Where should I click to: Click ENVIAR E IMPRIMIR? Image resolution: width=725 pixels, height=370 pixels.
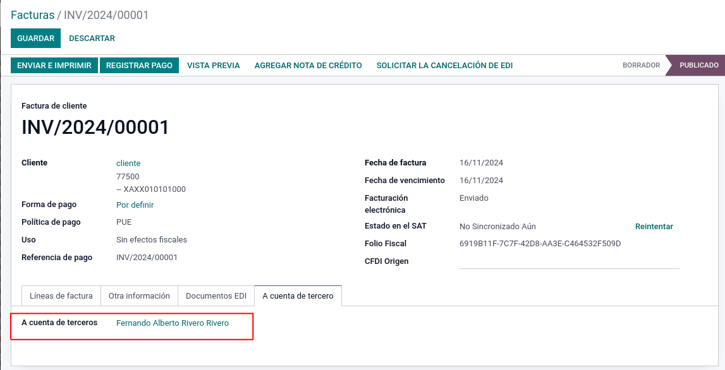tap(54, 65)
